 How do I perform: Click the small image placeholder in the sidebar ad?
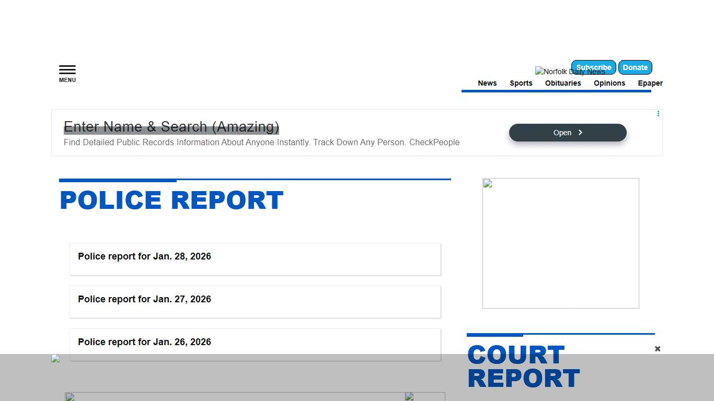click(x=487, y=183)
